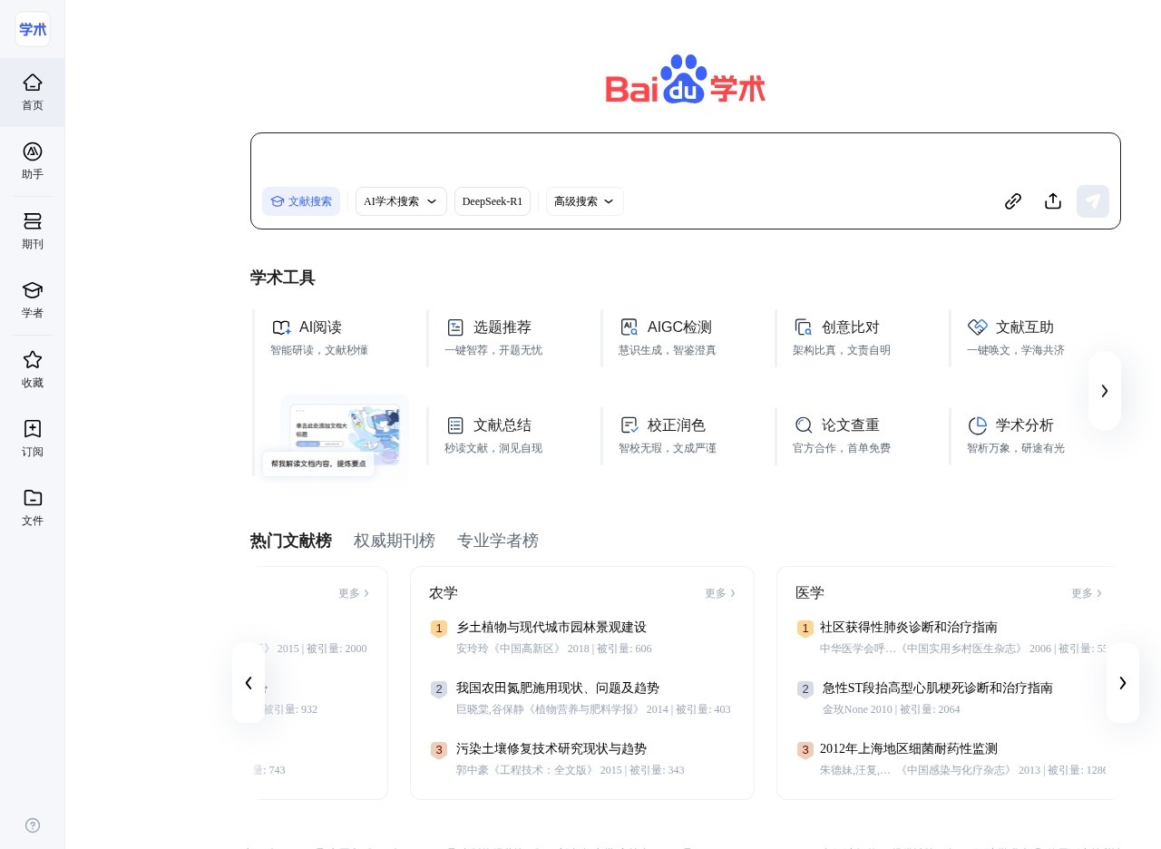Launch the 学术分析 tool
The height and width of the screenshot is (849, 1161).
[x=1024, y=425]
